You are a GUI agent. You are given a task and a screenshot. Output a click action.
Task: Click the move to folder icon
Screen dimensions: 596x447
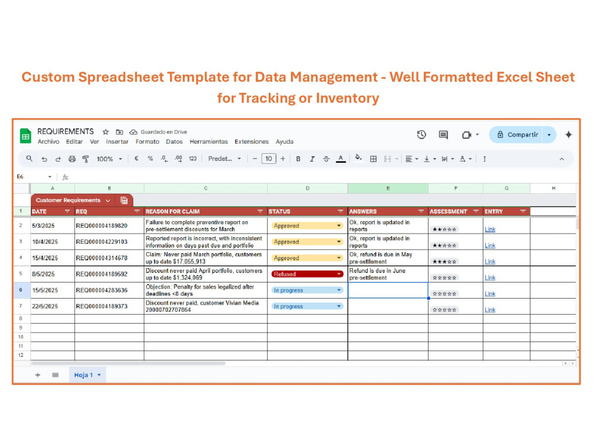pos(119,132)
